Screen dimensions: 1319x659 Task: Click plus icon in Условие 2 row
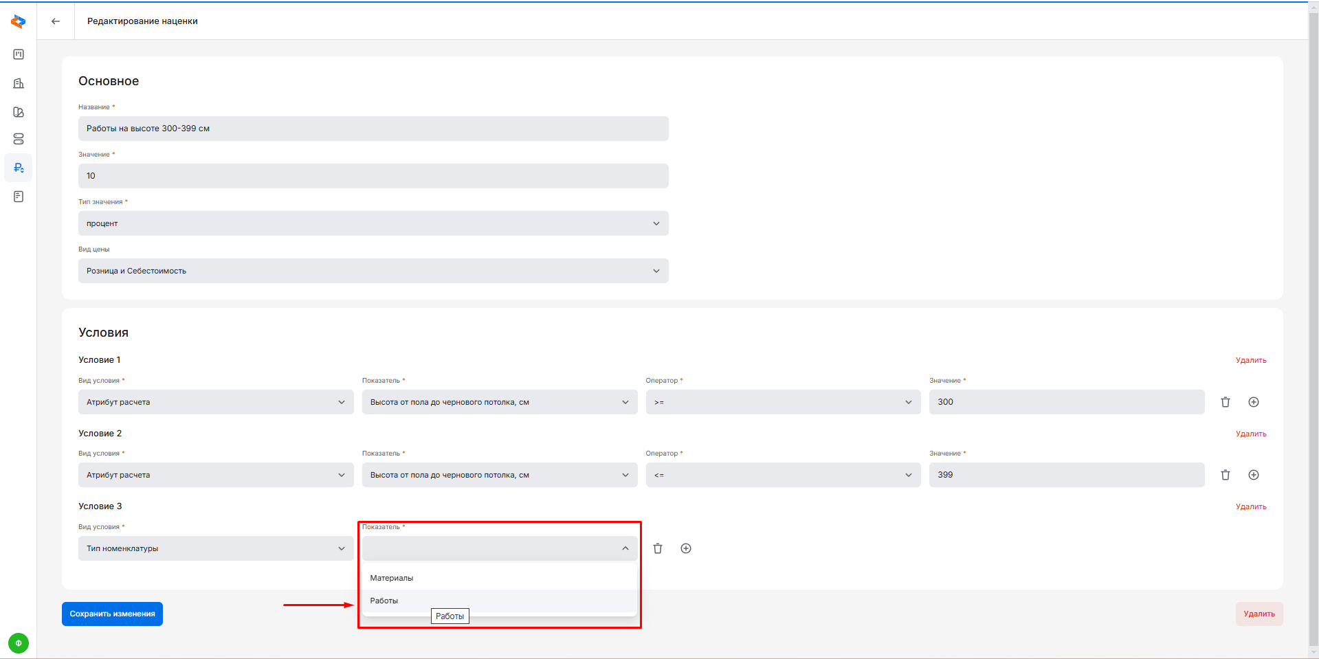coord(1253,475)
